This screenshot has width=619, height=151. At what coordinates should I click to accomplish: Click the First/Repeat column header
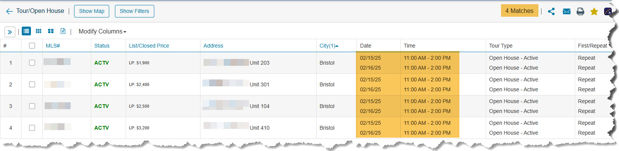(592, 46)
